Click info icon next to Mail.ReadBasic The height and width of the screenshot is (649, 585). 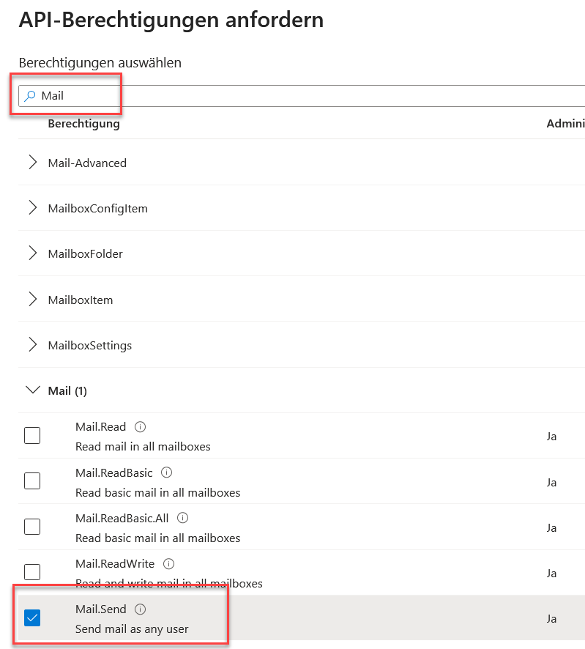pos(166,472)
